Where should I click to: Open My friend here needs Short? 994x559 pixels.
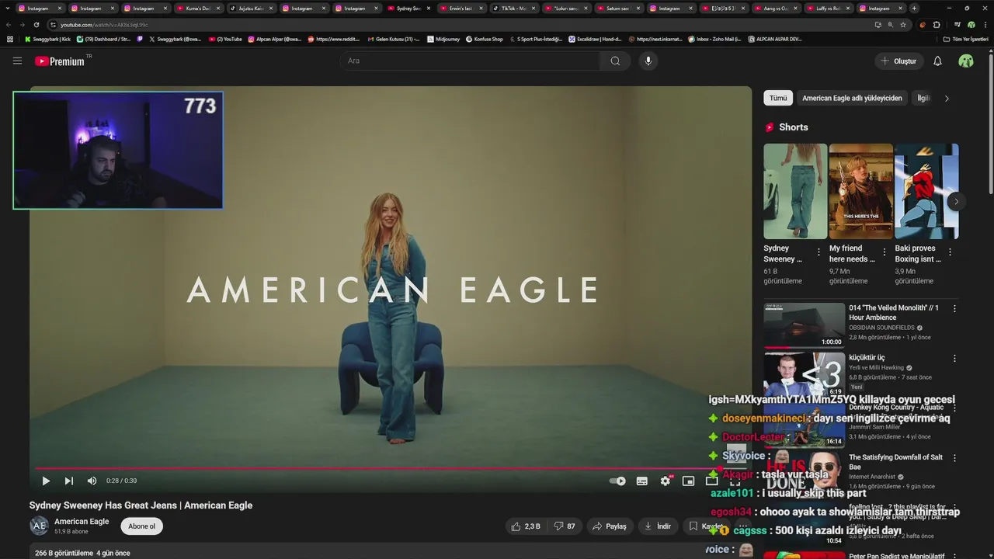[860, 191]
